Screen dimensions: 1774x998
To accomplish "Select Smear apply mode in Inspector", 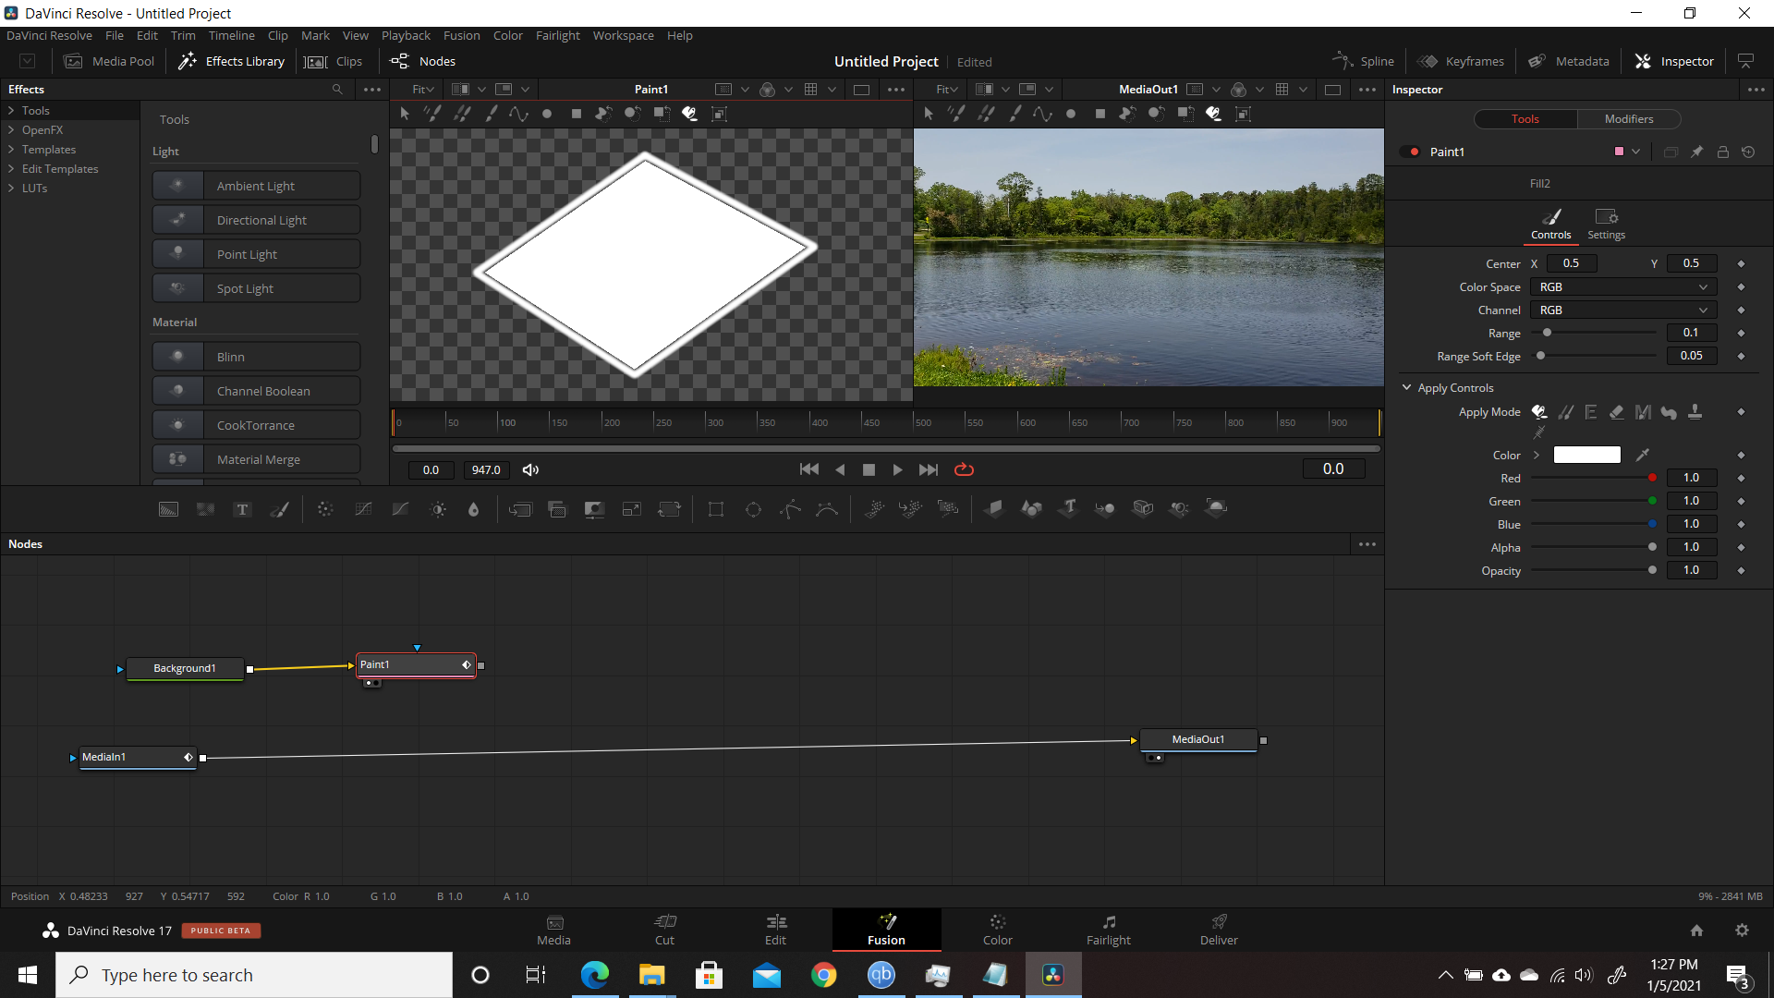I will 1669,412.
